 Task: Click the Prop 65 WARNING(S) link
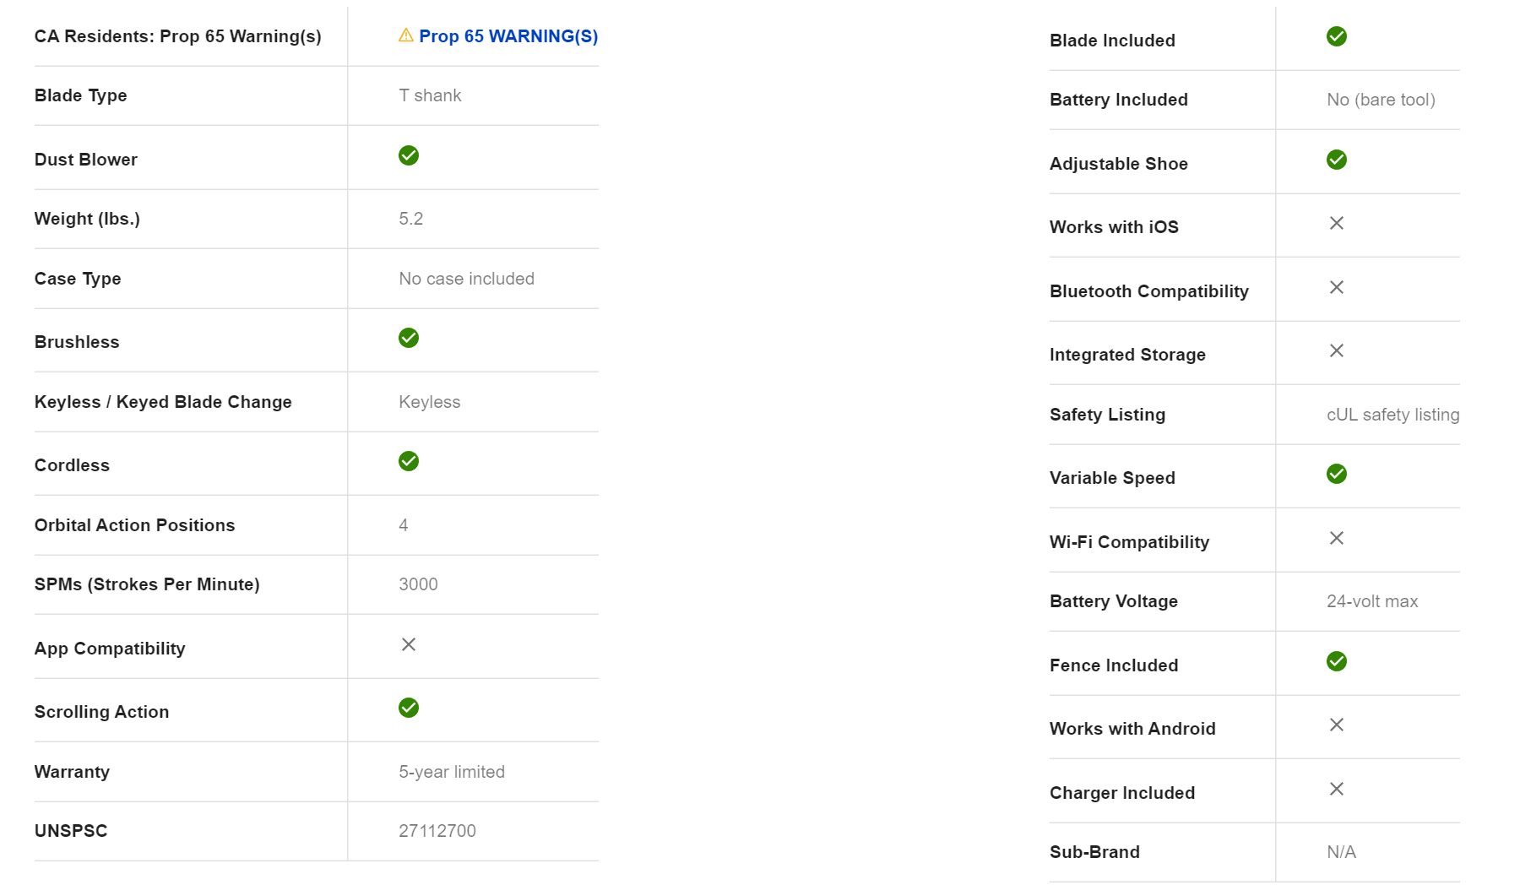click(x=508, y=36)
